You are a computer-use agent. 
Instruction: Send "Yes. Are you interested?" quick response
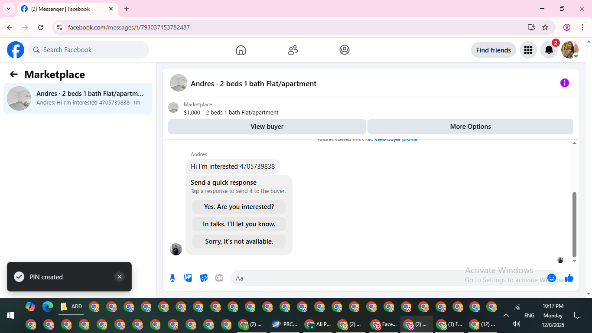coord(239,207)
